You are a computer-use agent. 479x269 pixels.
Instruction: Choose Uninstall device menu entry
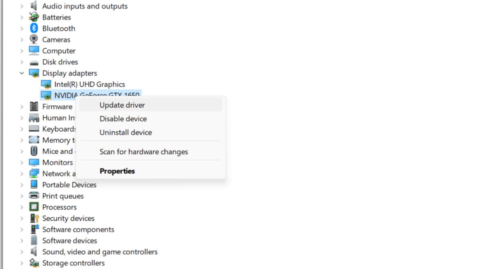pos(126,132)
